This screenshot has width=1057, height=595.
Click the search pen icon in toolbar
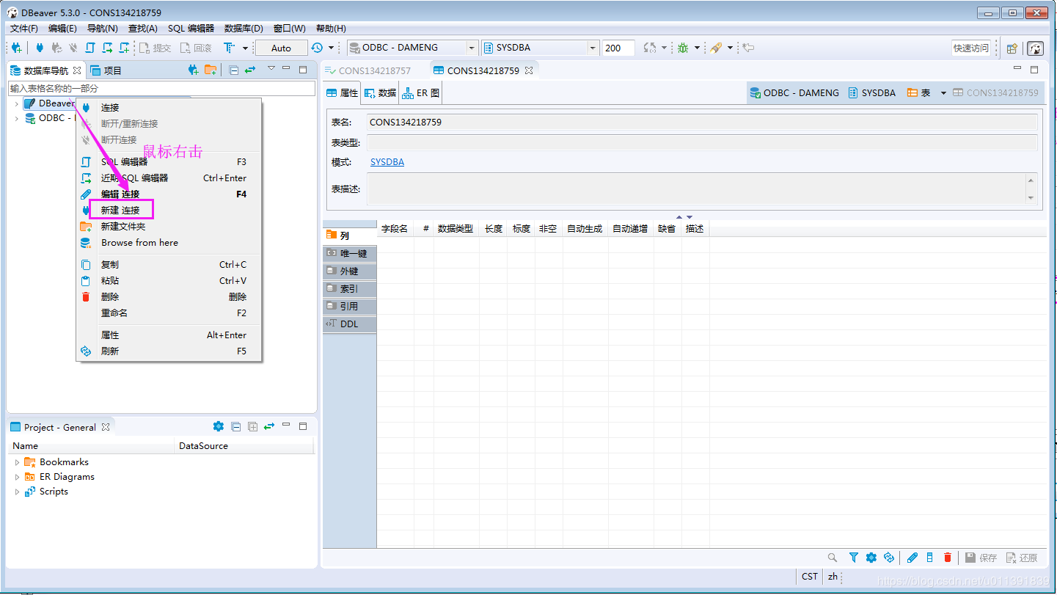click(x=716, y=48)
